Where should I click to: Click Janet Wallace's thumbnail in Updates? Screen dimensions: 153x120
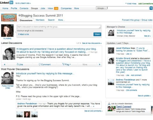111,51
